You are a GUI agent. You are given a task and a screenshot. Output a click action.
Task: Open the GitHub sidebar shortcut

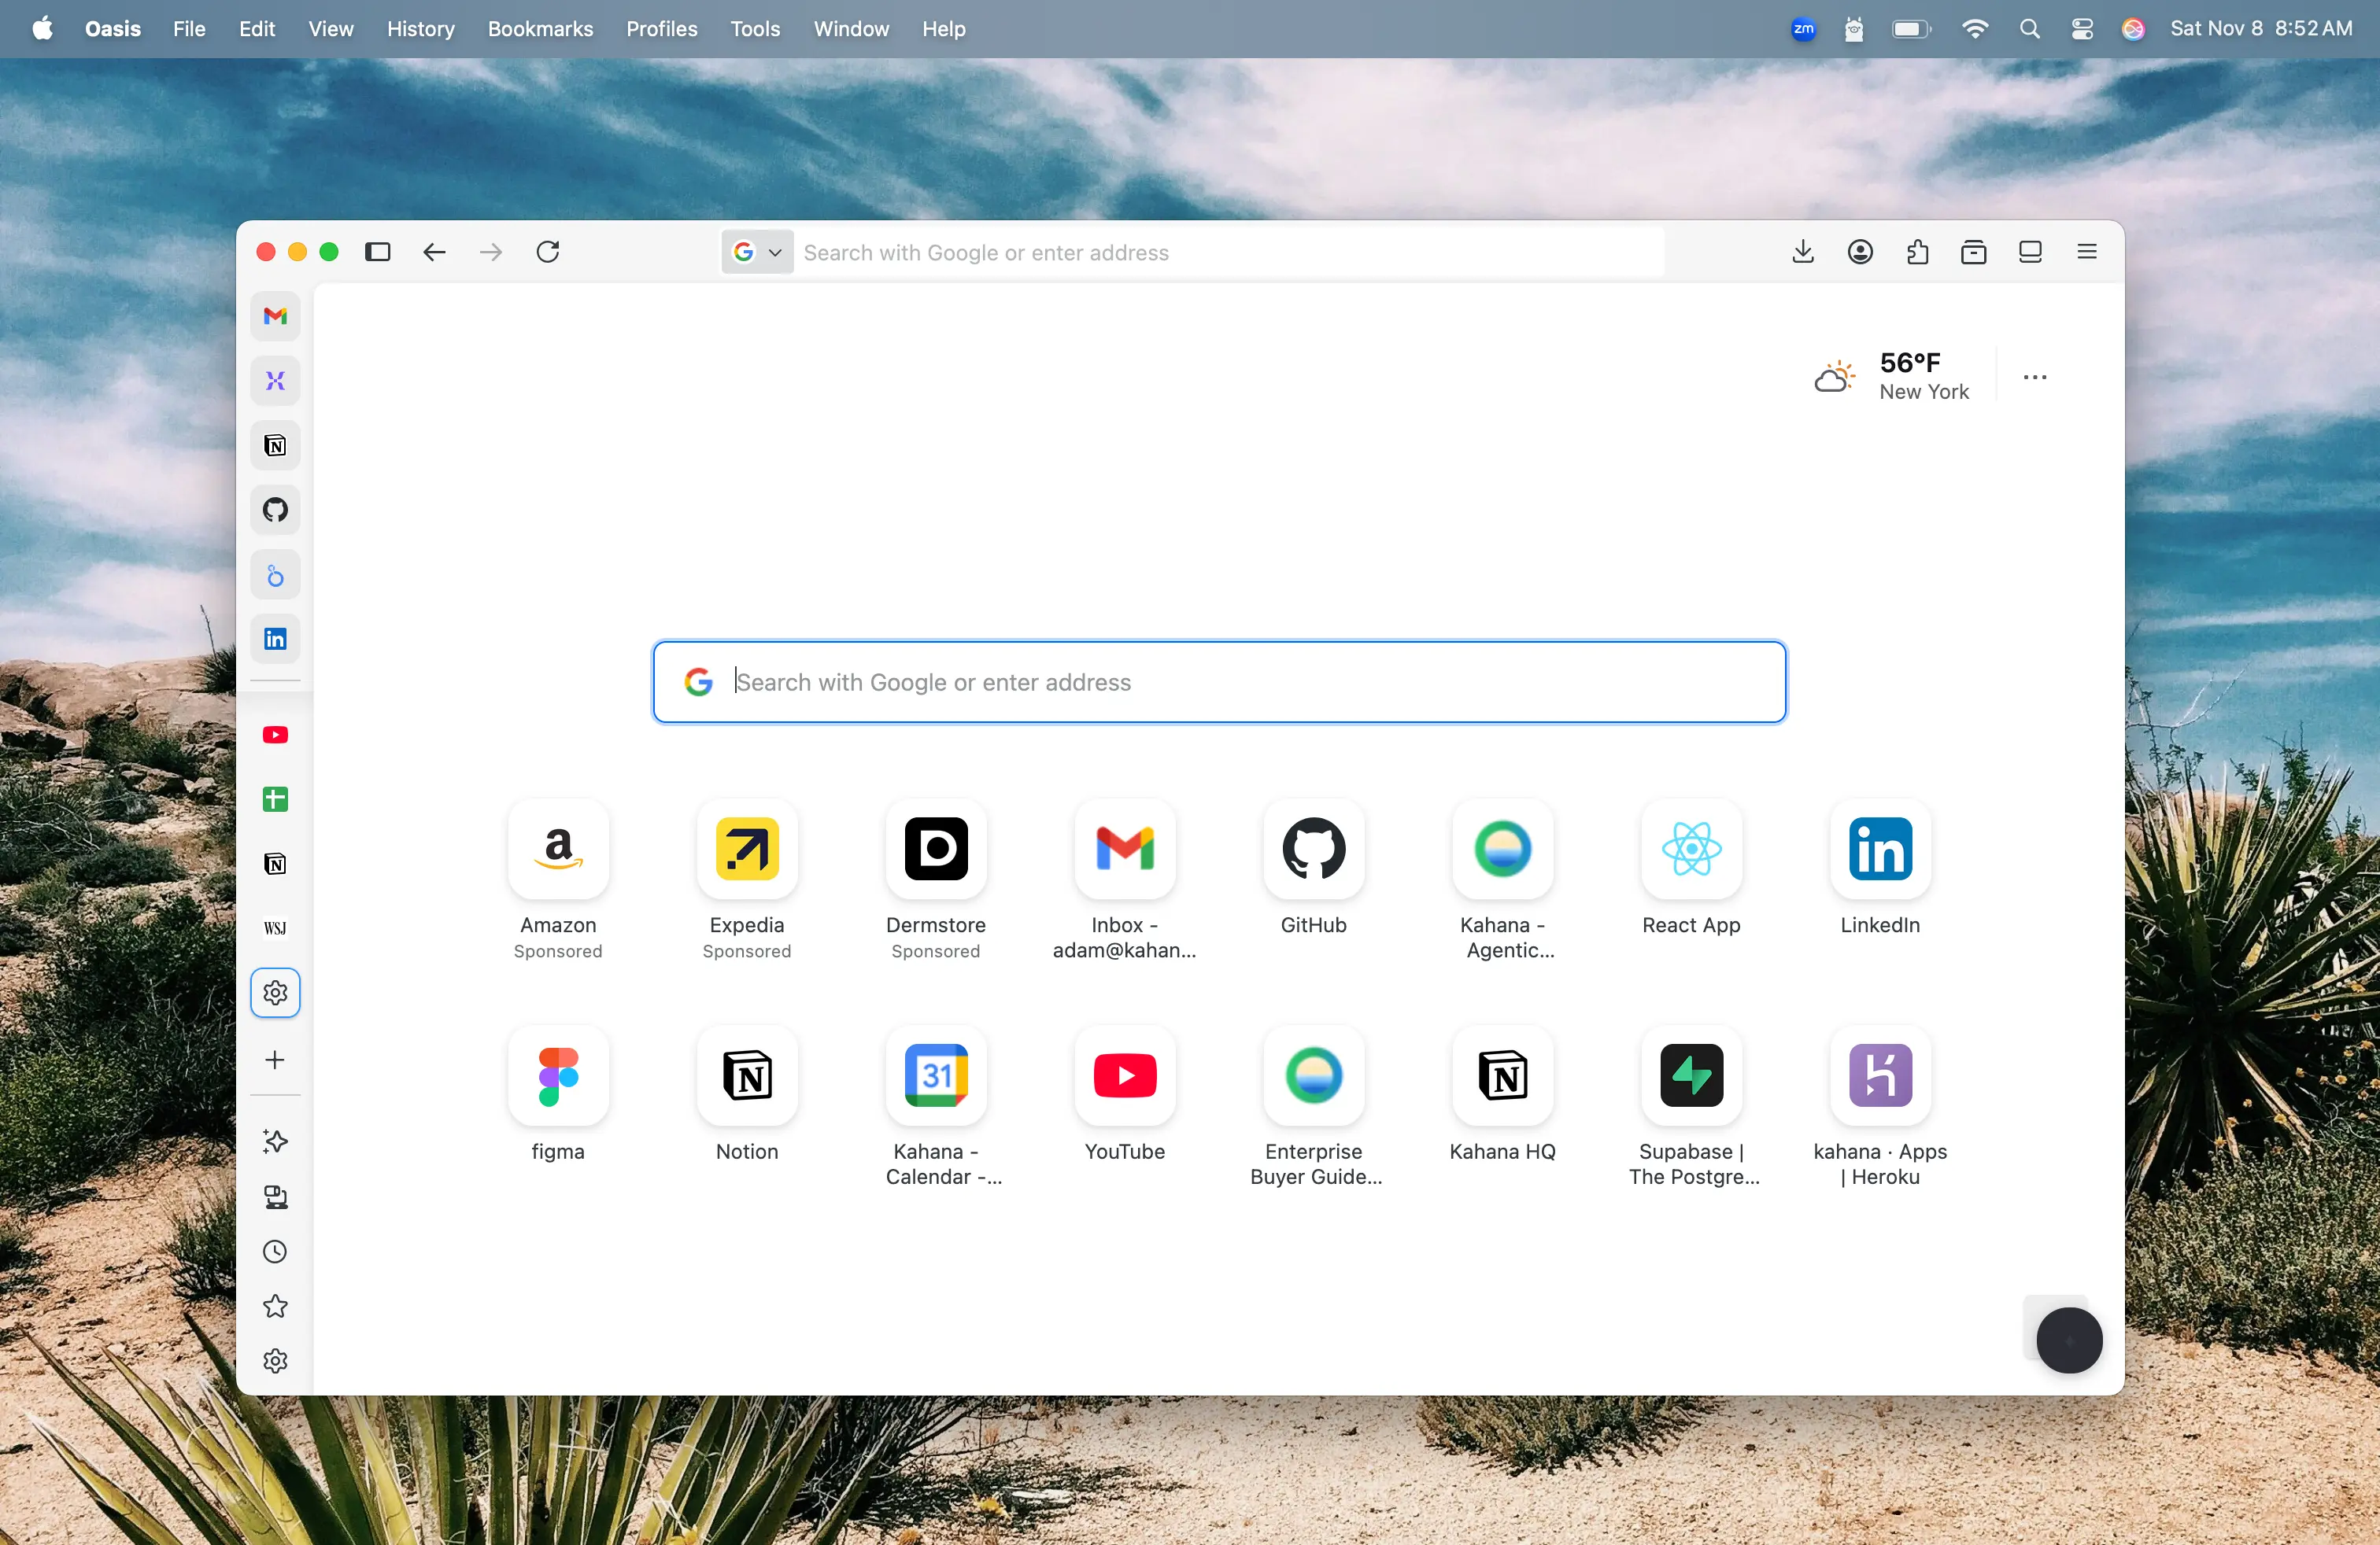pos(274,510)
